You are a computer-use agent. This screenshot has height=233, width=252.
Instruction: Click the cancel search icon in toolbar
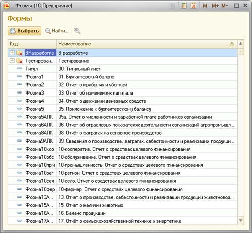[77, 31]
